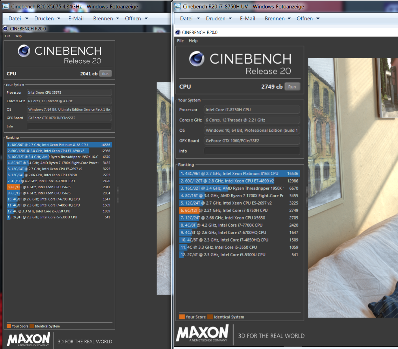Click the MAXON logo in the left window
Screen dimensions: 398x349
[28, 339]
